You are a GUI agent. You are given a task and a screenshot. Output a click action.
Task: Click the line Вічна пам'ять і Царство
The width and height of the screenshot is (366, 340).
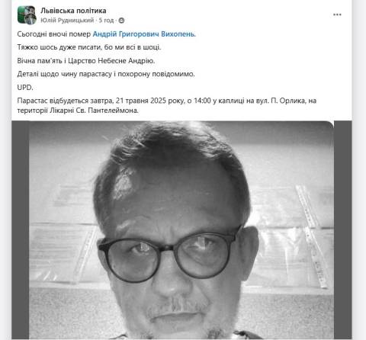coord(86,61)
